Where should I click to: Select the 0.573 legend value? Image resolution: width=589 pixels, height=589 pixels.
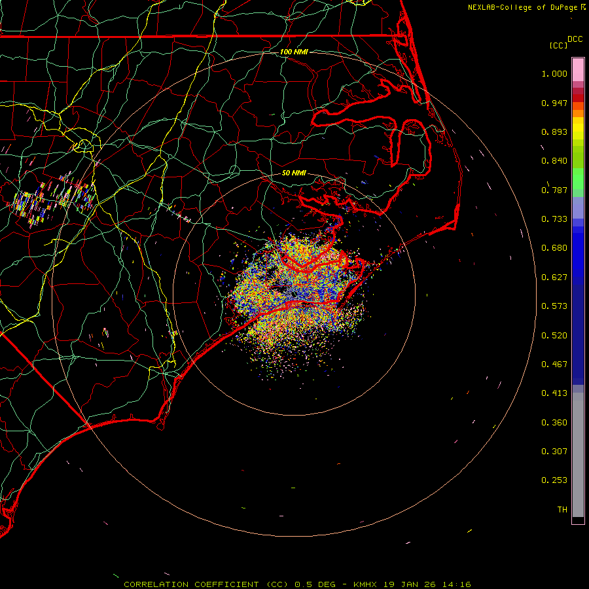pyautogui.click(x=554, y=306)
